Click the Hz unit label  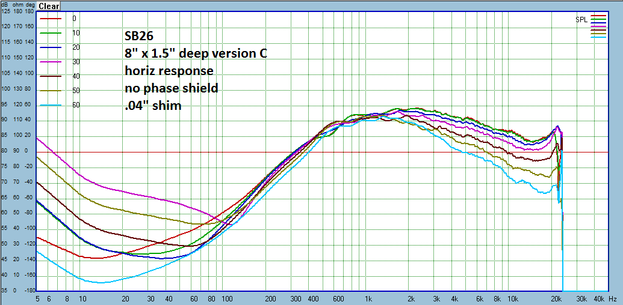click(612, 298)
